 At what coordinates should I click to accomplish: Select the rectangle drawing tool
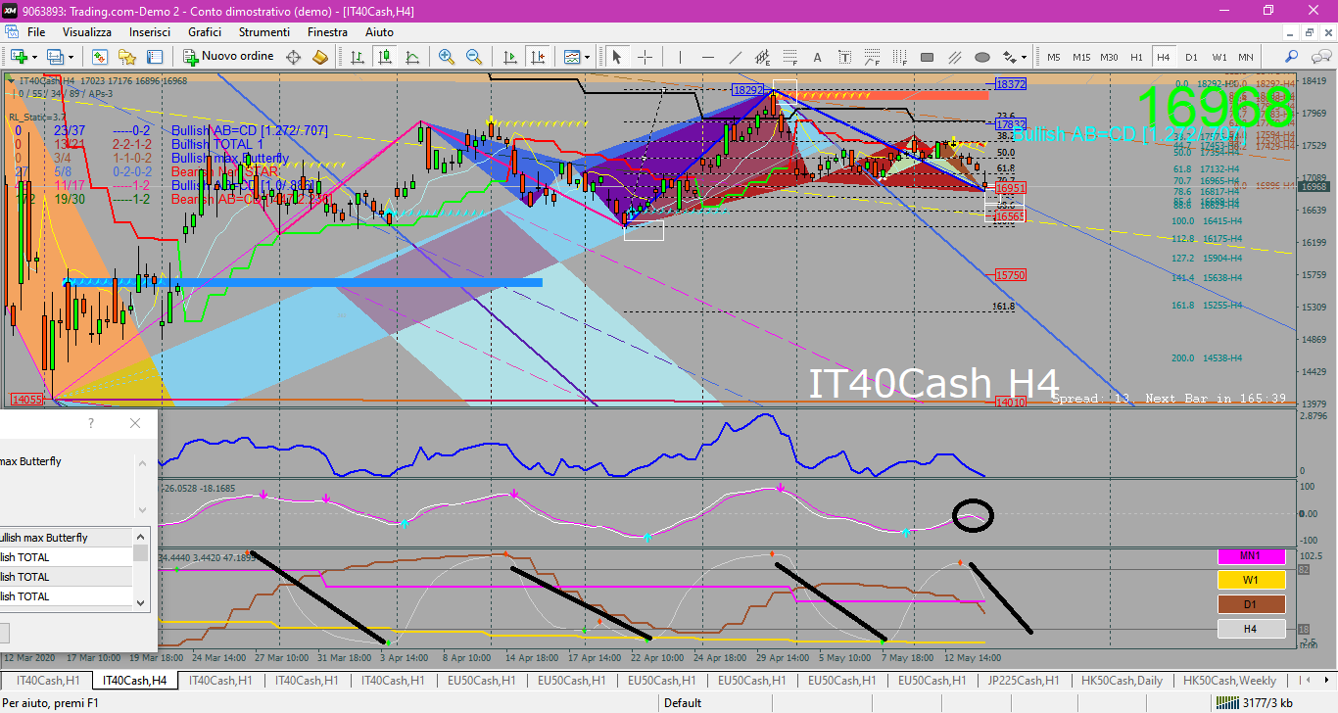[x=927, y=57]
